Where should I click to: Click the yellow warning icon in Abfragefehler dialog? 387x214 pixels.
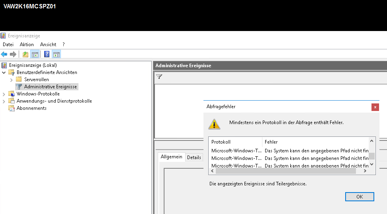[214, 124]
